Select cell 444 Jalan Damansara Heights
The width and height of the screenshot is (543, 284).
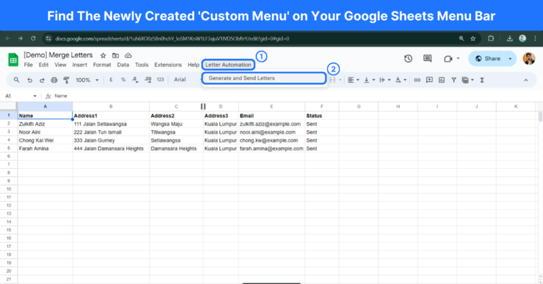point(111,148)
